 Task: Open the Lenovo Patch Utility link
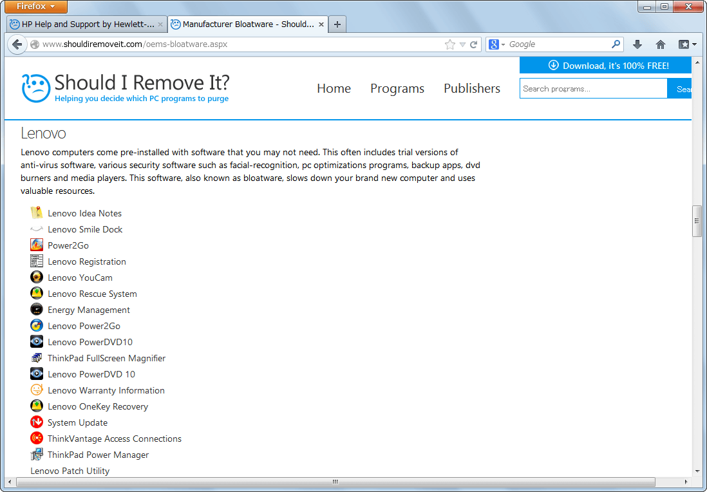pyautogui.click(x=70, y=471)
